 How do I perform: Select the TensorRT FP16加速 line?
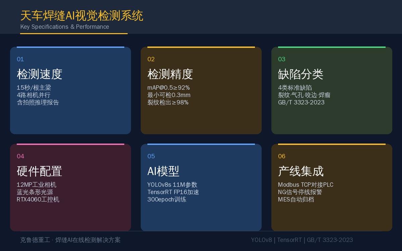click(x=173, y=192)
